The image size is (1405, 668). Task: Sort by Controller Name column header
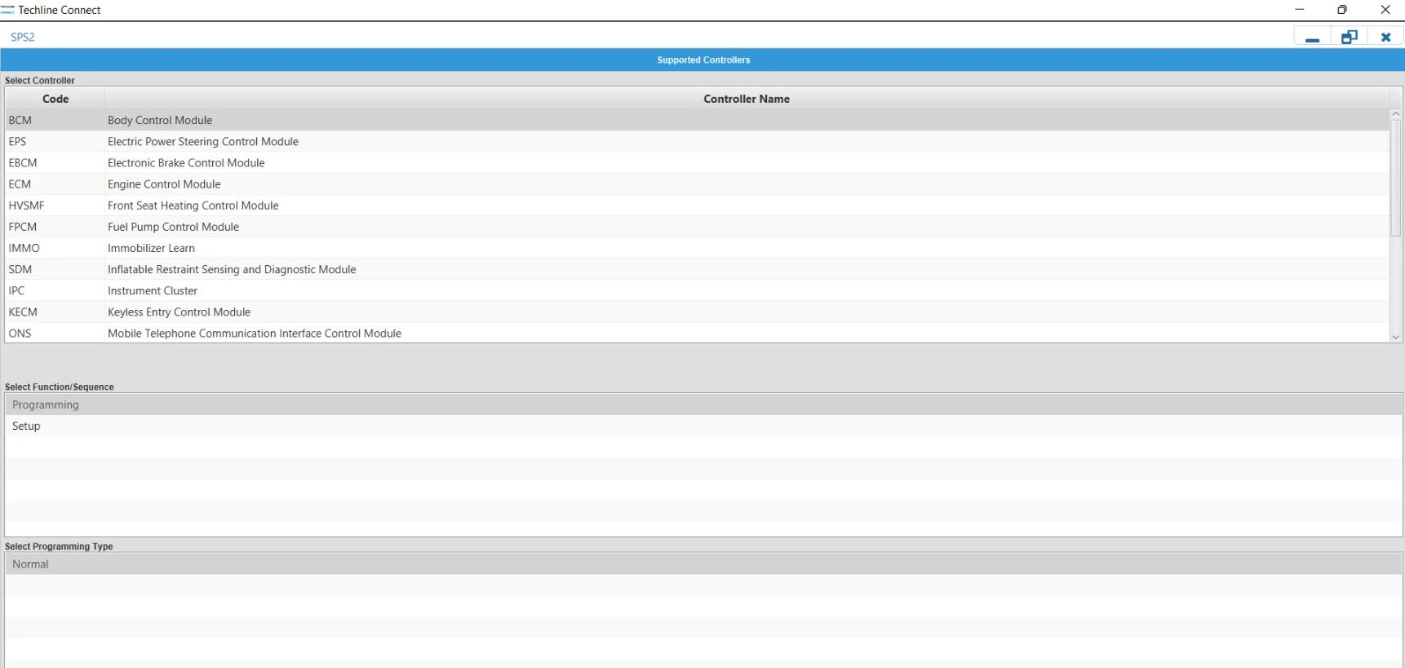pyautogui.click(x=746, y=99)
